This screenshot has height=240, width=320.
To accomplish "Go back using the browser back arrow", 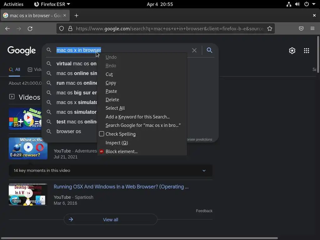I will tap(7, 28).
